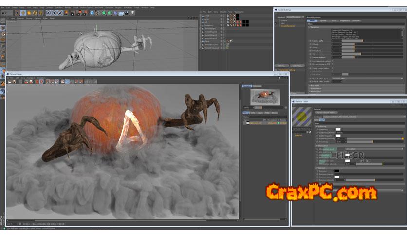Click the Camera icon in the top toolbar
The width and height of the screenshot is (407, 236).
(x=127, y=13)
